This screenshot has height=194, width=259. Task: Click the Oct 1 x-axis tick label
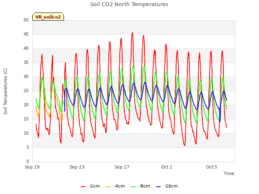tap(167, 167)
